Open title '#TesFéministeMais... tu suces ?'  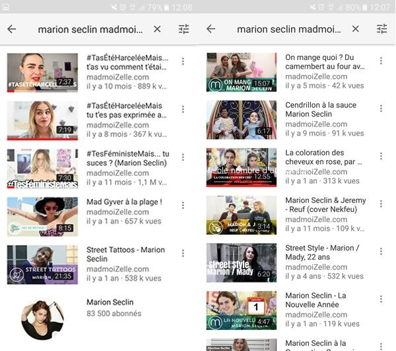point(128,158)
